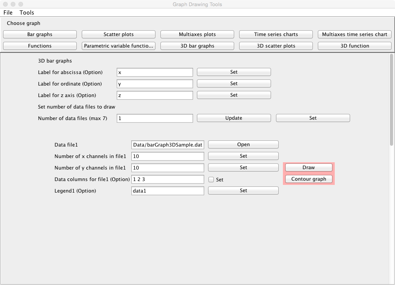Screen dimensions: 395x285
Task: Set the Legend1 value
Action: [x=243, y=191]
